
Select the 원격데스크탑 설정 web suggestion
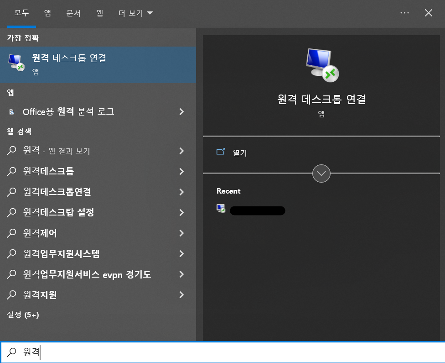coord(98,212)
